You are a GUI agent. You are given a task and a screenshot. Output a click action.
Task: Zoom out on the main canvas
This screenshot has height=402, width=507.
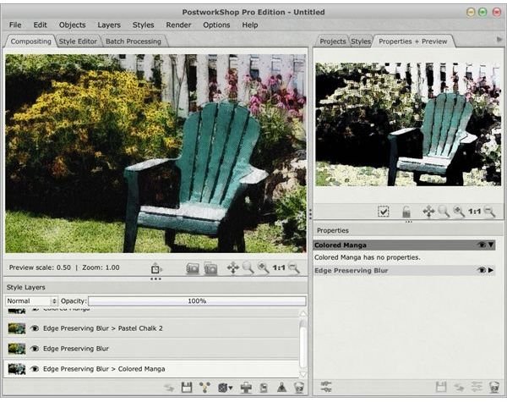[293, 268]
